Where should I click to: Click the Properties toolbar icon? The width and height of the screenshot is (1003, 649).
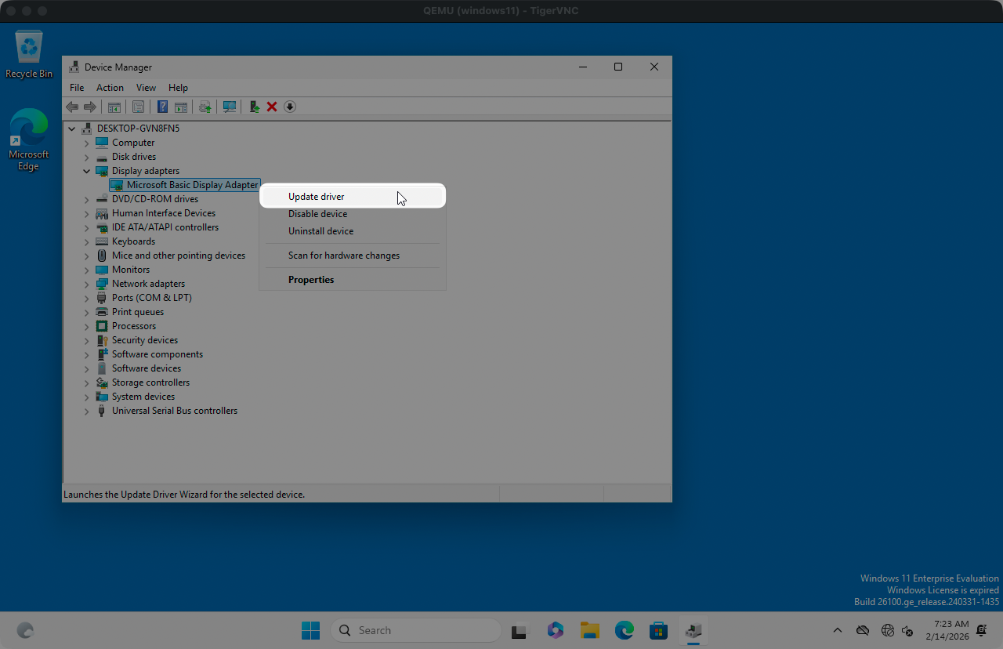point(139,107)
